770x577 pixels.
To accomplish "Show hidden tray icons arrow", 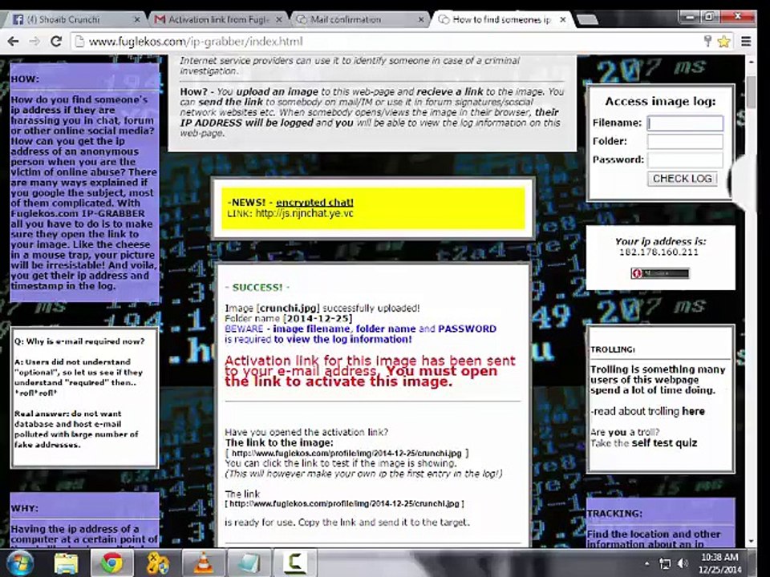I will 646,563.
